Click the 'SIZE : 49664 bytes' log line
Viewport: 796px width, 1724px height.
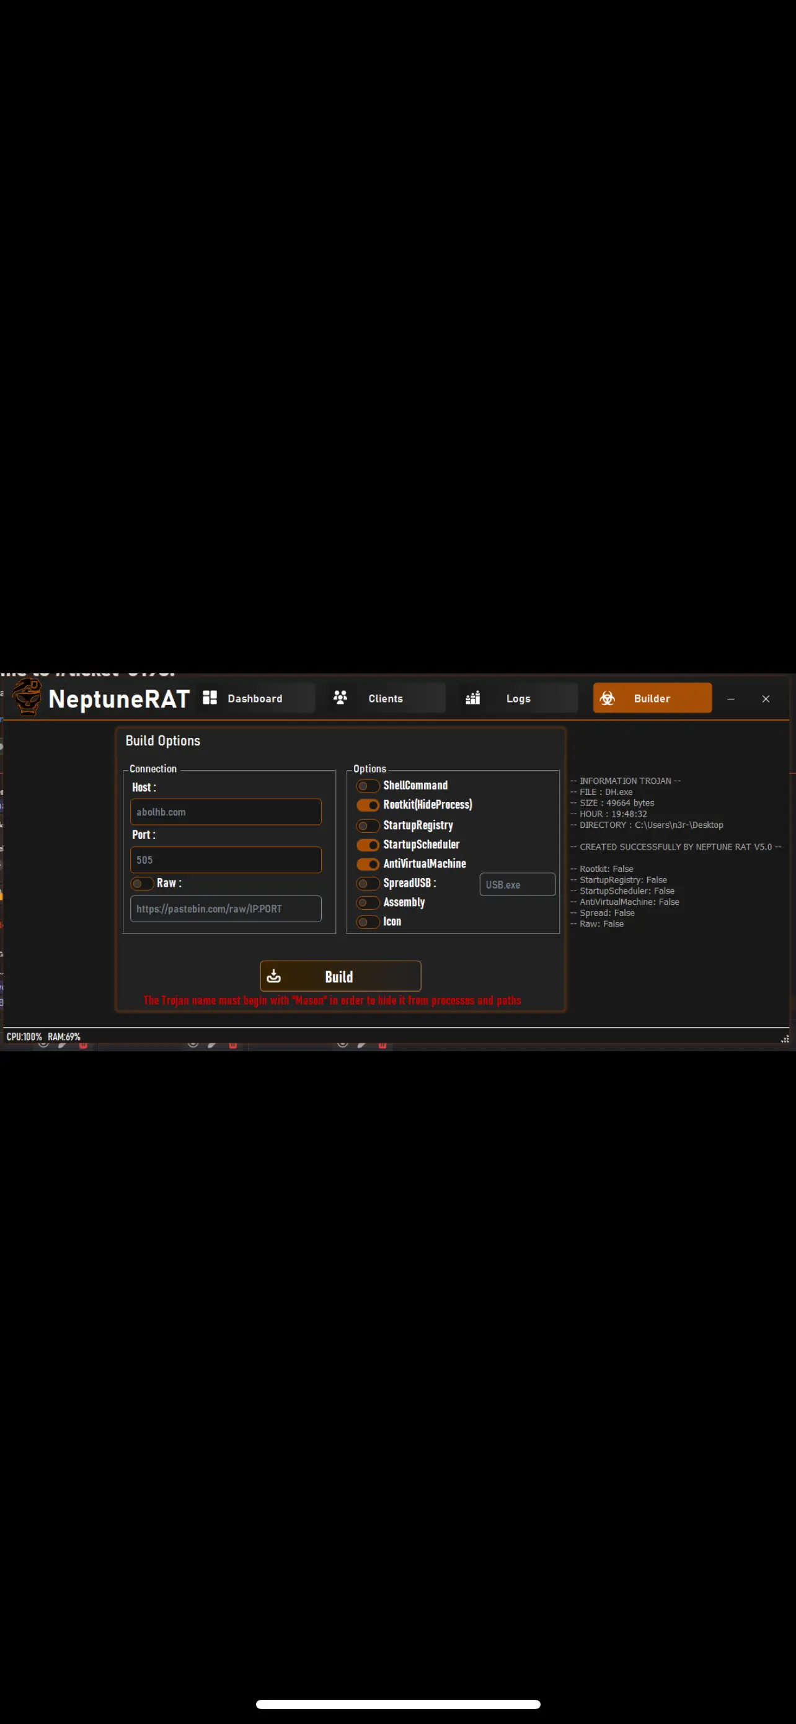(x=612, y=803)
